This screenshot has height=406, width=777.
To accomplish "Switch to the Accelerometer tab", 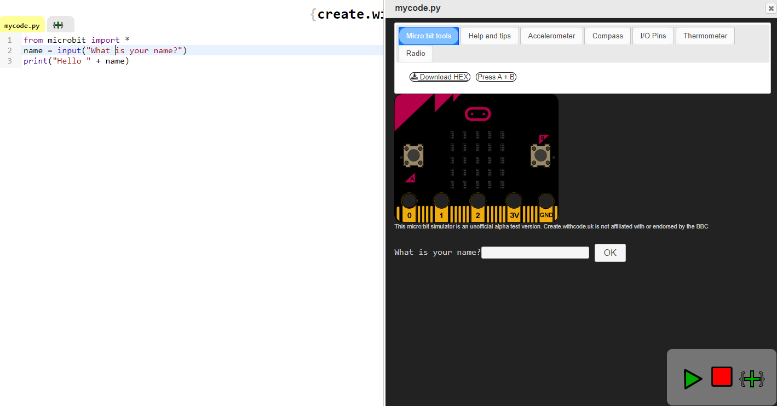I will click(551, 36).
